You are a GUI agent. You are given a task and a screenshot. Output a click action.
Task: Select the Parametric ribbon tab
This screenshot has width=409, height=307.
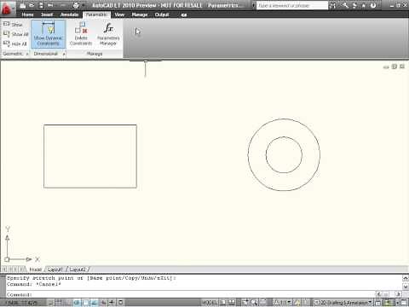pyautogui.click(x=96, y=14)
